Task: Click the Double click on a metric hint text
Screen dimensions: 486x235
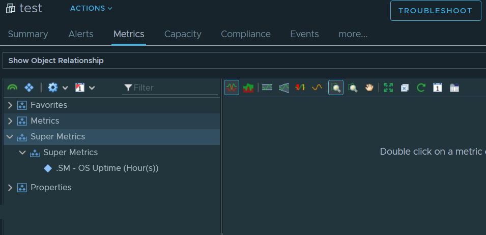Action: coord(433,152)
